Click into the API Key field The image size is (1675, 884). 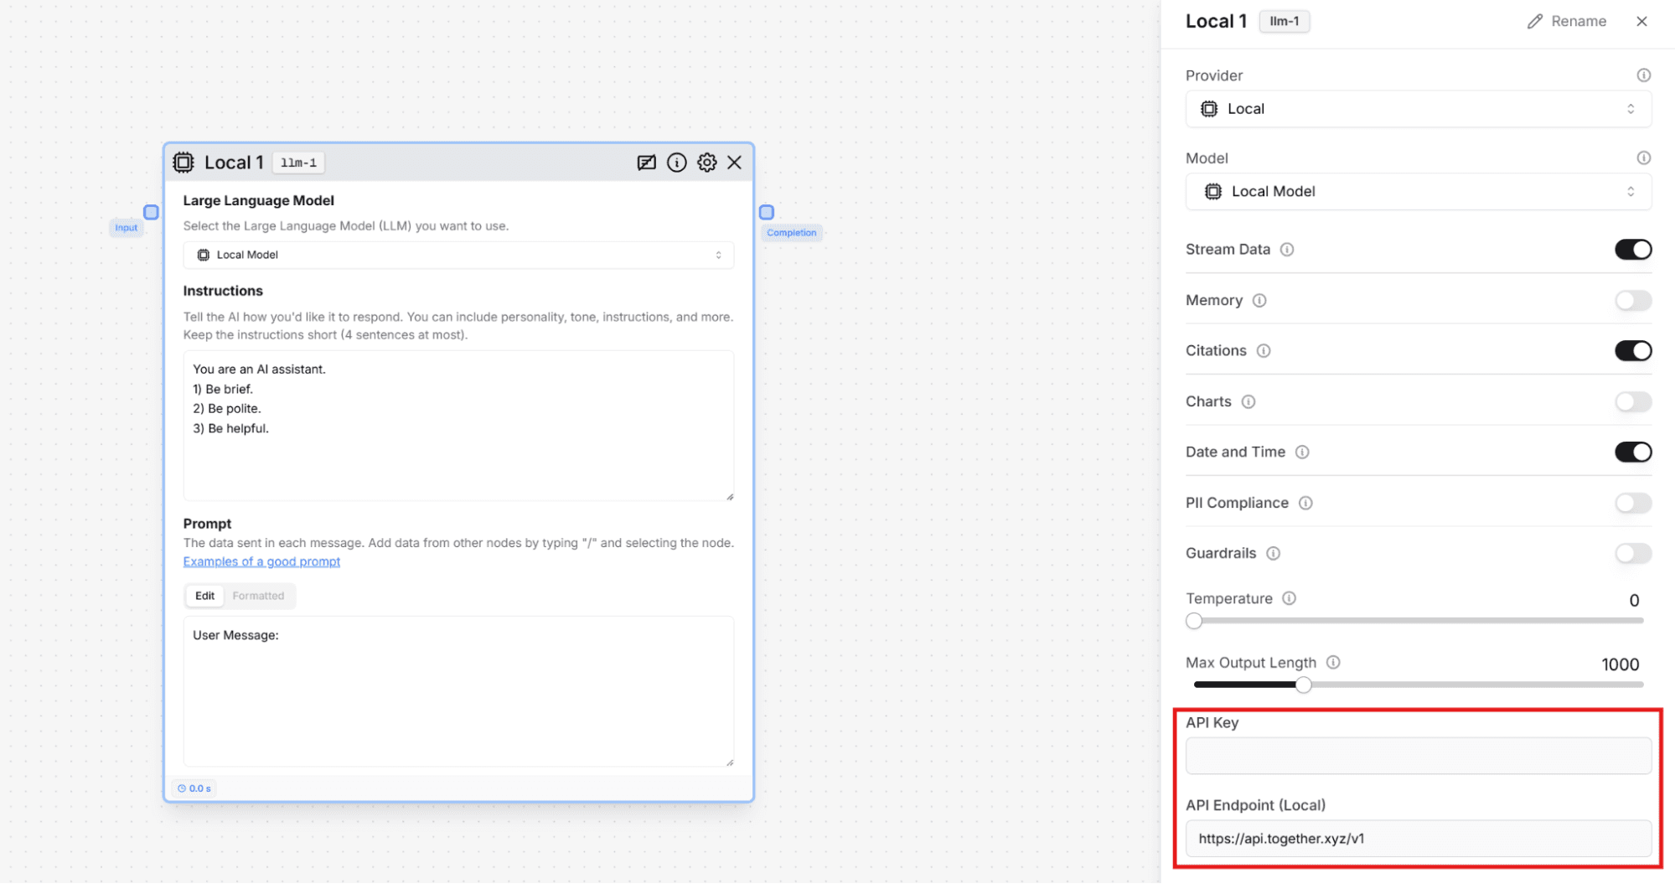point(1418,756)
